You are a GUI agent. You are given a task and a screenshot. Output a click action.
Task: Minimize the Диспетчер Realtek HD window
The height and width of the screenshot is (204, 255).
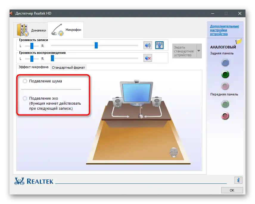[x=213, y=13]
